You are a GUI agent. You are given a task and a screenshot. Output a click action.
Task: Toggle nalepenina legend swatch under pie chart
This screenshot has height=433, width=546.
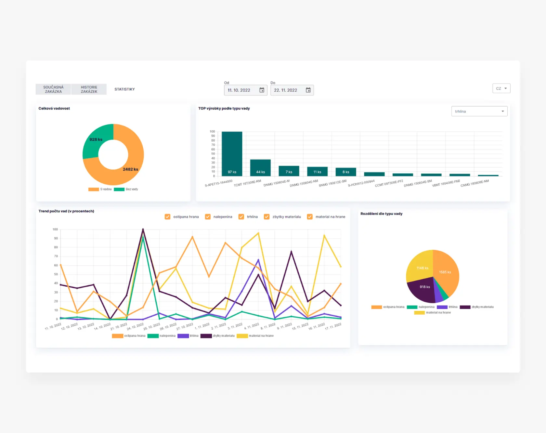(412, 307)
